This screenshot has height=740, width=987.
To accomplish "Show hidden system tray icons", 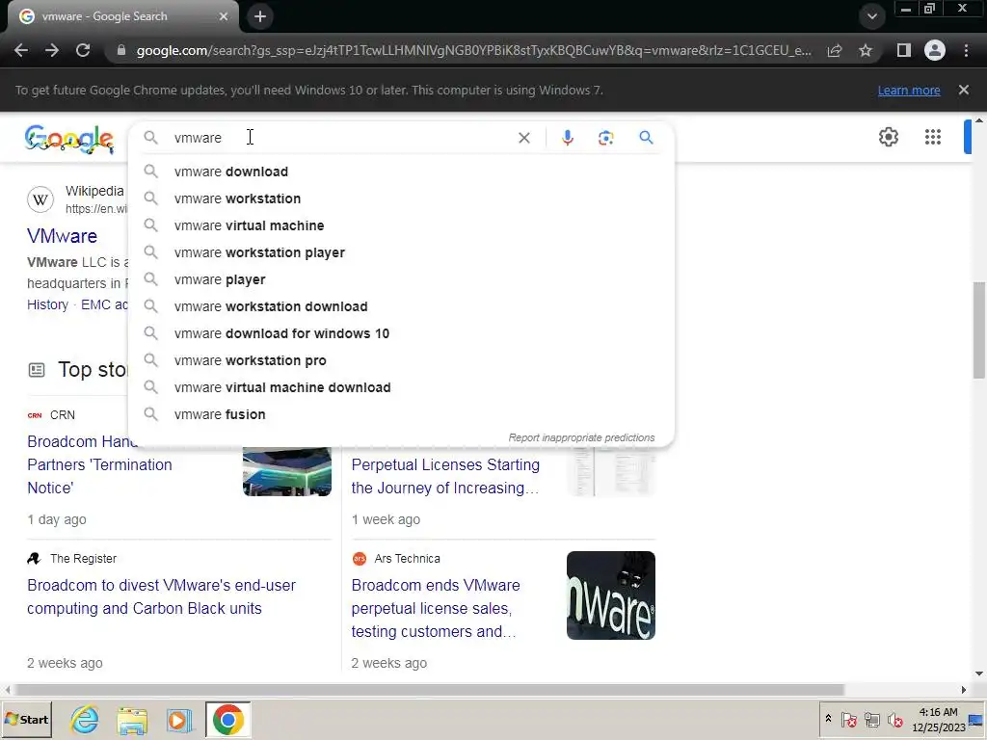I will click(828, 719).
